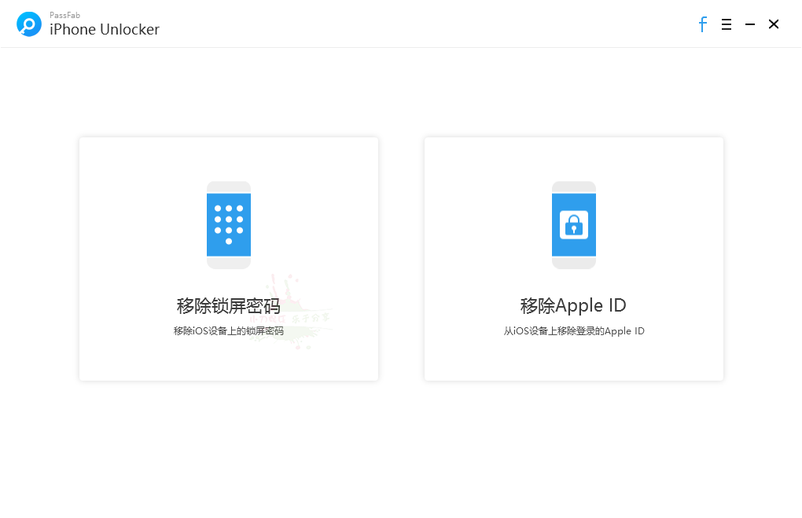The image size is (802, 518).
Task: Click the description 移除iOS设备上的锁屏密码
Action: [x=229, y=331]
